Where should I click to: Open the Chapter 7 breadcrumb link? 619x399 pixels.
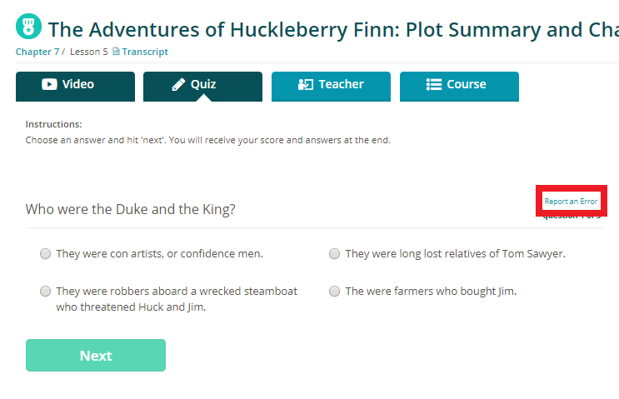(x=37, y=52)
